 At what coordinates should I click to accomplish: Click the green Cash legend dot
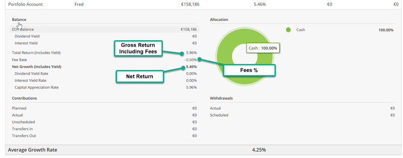[289, 30]
